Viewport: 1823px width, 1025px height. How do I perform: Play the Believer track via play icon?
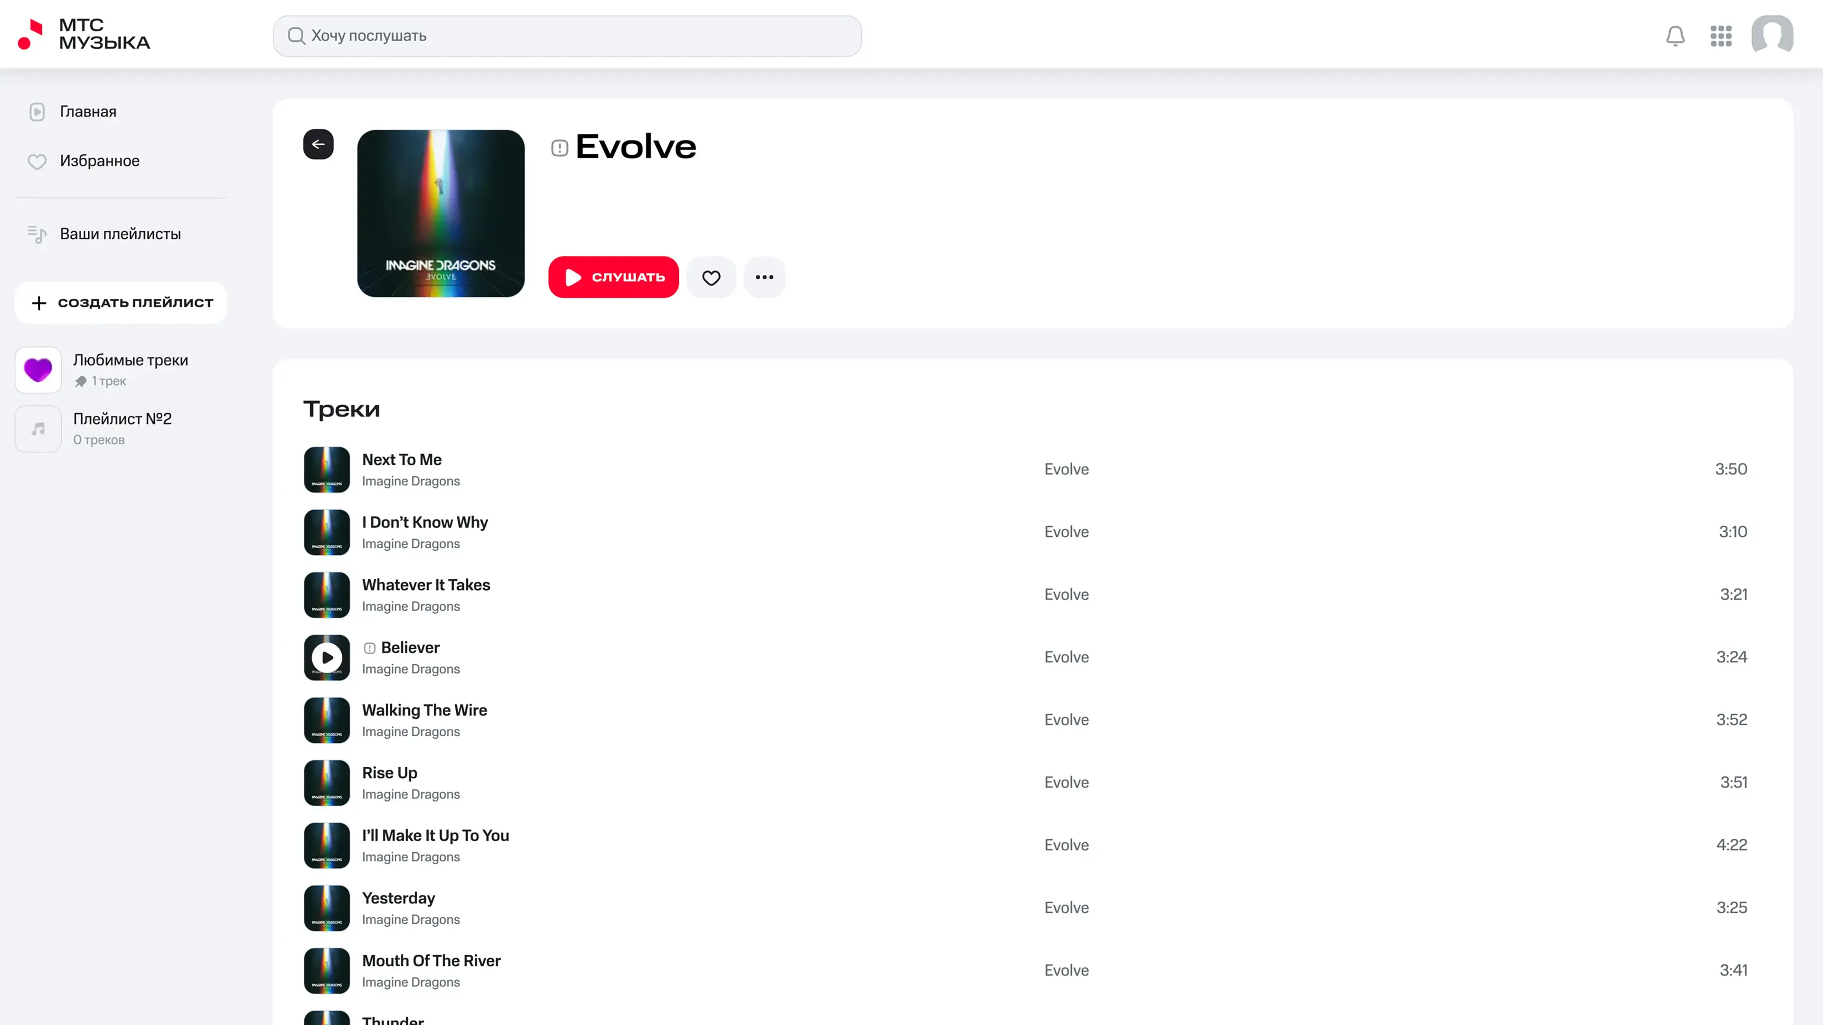pyautogui.click(x=327, y=657)
